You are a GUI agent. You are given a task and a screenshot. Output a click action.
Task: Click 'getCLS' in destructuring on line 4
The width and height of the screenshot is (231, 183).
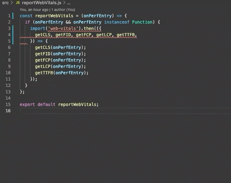tap(43, 35)
